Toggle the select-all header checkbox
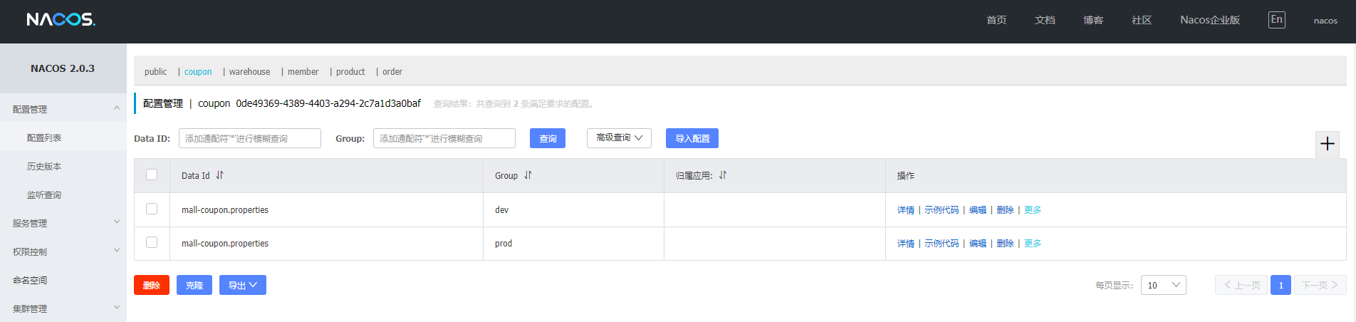1356x322 pixels. pos(152,175)
